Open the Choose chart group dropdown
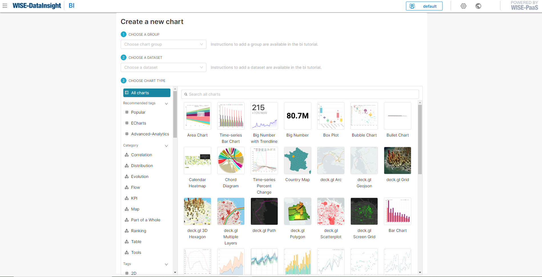542x277 pixels. [163, 44]
